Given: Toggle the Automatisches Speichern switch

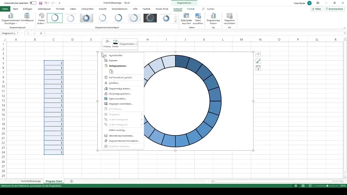Looking at the screenshot, I should point(33,3).
